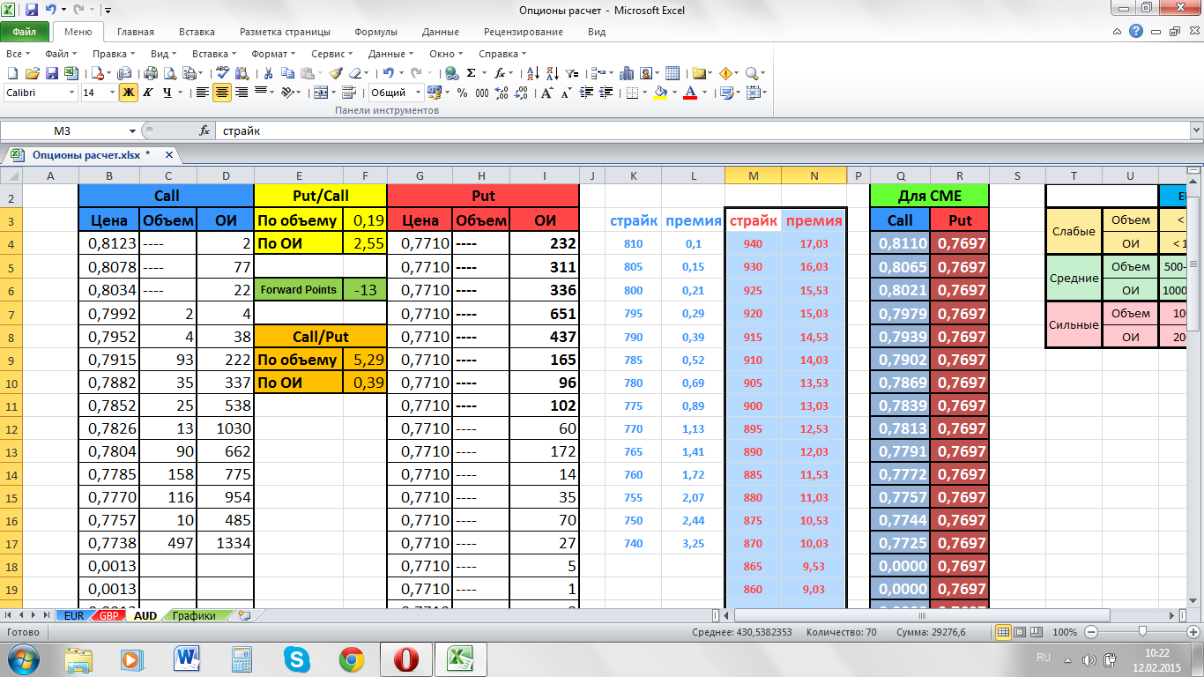Open Print Preview magnifier icon

coord(170,73)
